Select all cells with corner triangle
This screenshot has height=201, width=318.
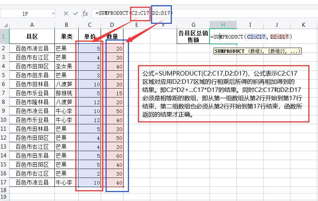pos(6,25)
